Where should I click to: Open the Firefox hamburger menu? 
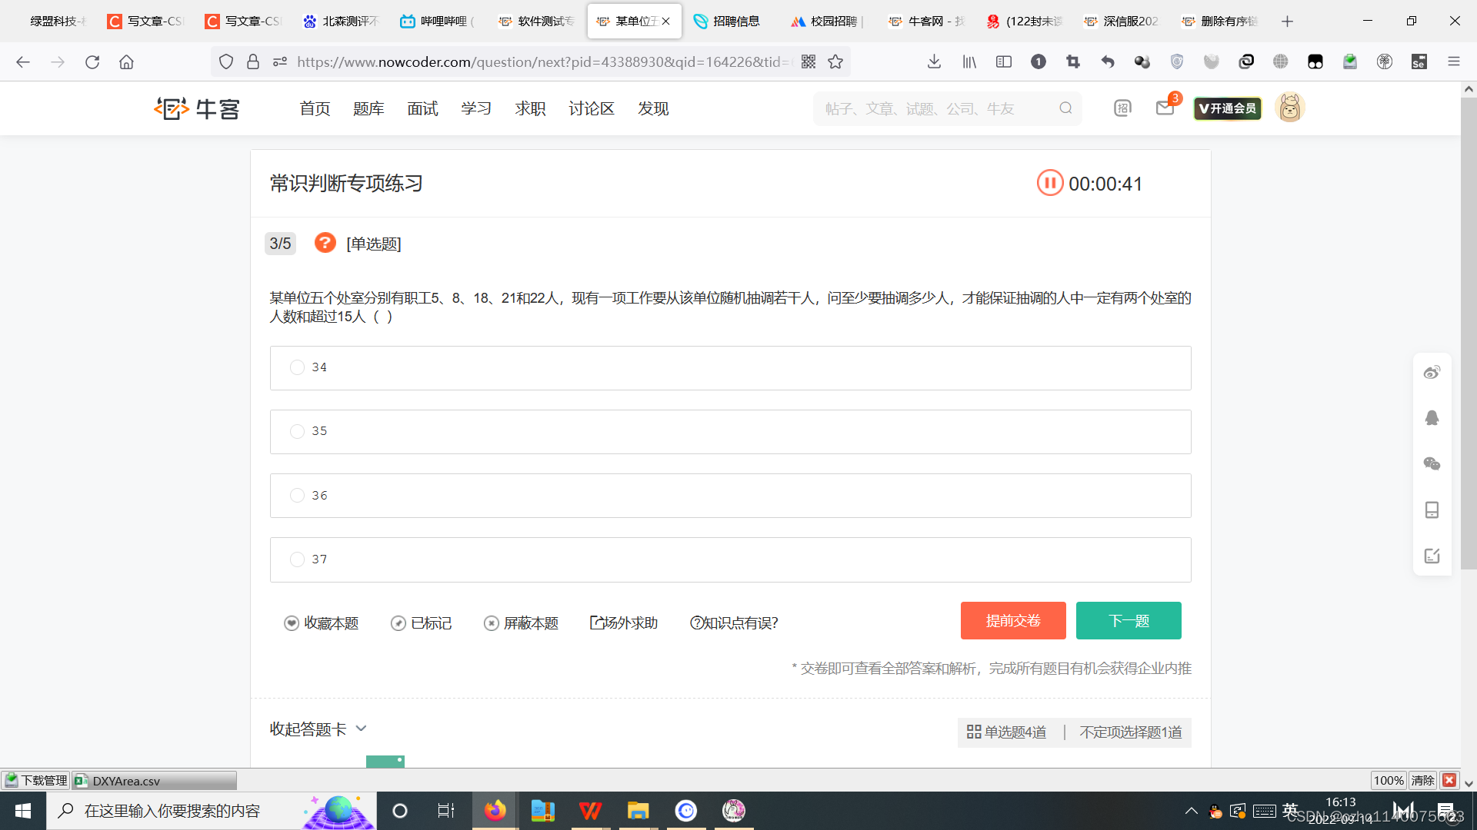(1454, 61)
